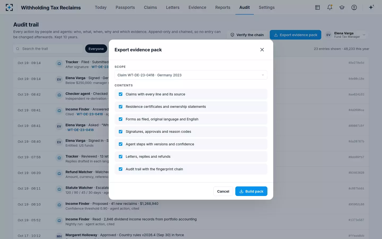Toggle Signatures, approvals and reason codes
Screen dimensions: 382x239
click(121, 132)
